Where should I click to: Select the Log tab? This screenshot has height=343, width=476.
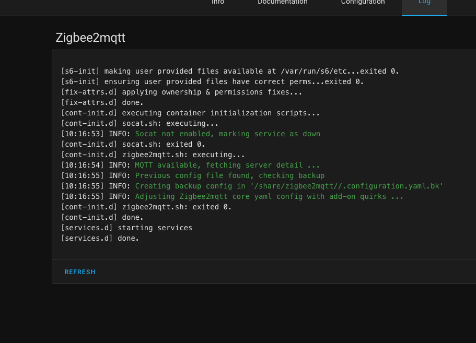pyautogui.click(x=424, y=3)
